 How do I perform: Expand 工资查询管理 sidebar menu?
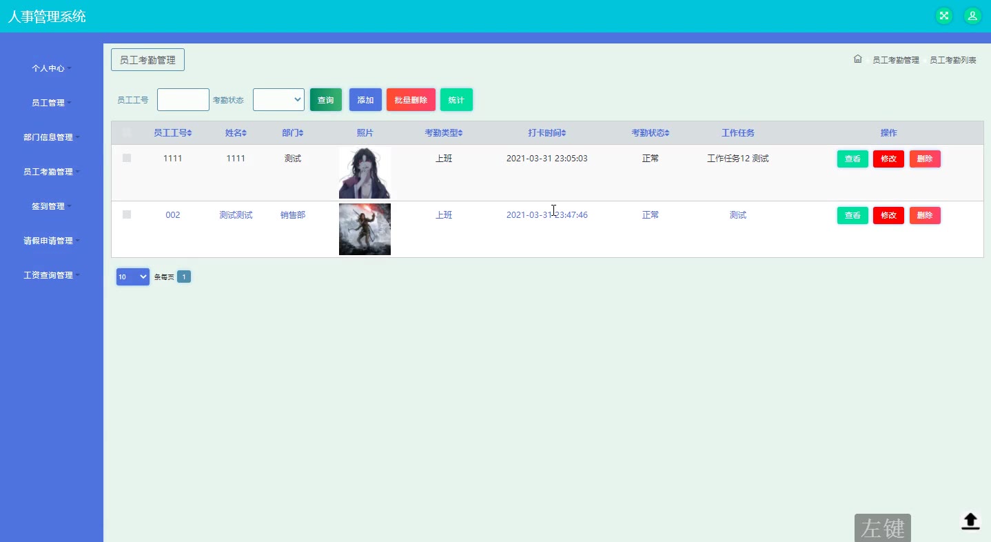point(52,275)
